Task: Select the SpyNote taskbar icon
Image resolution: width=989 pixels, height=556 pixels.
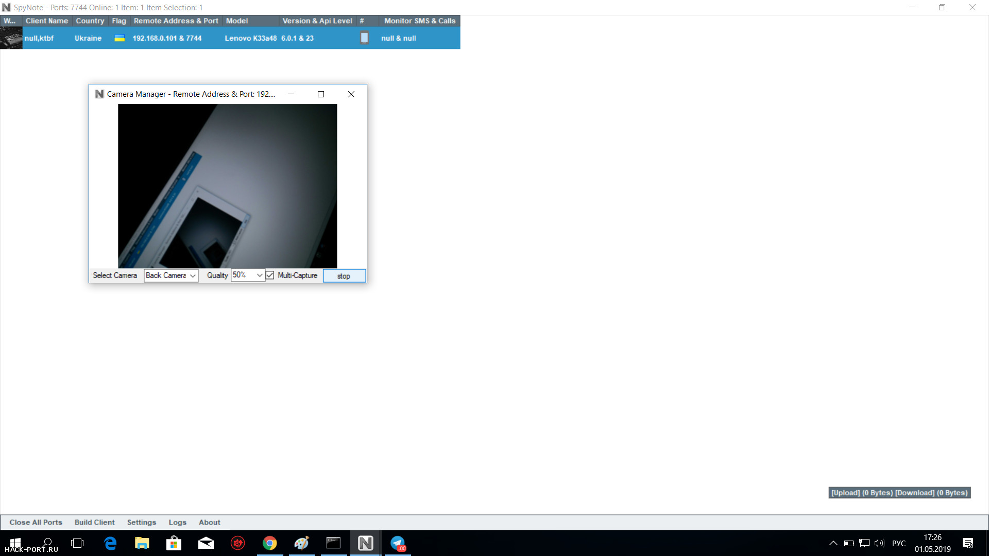Action: click(366, 543)
